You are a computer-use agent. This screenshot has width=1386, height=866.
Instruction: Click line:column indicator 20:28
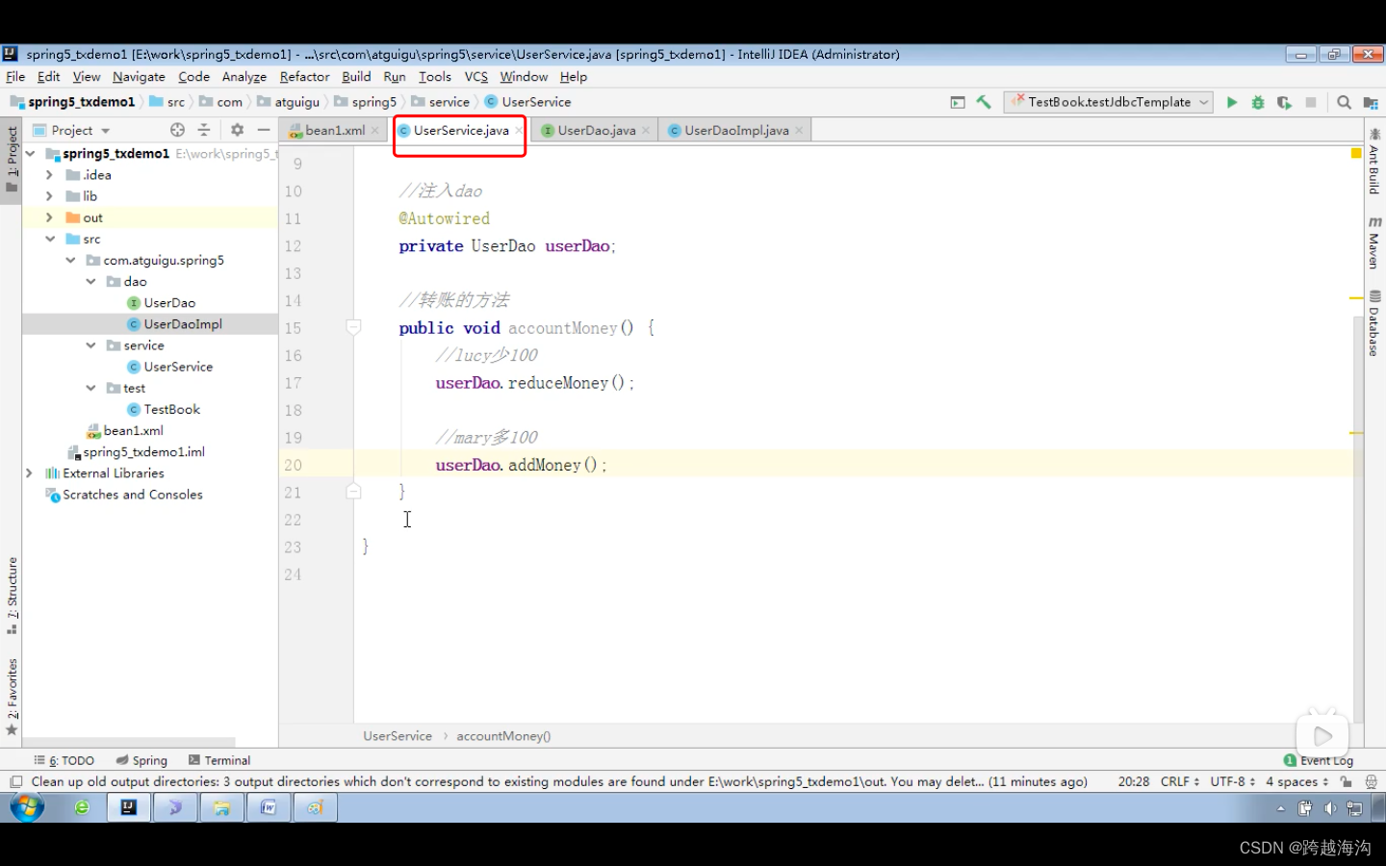click(x=1134, y=782)
